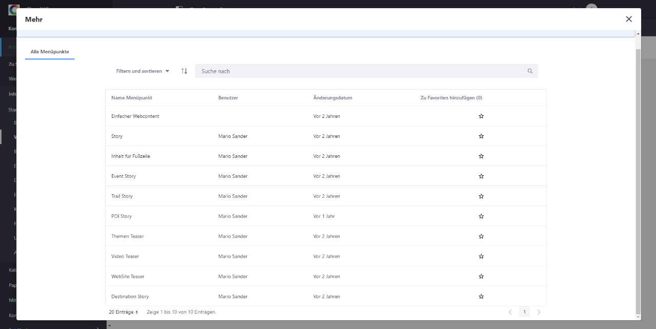The height and width of the screenshot is (329, 656).
Task: Click Zu Favoriten hinzufügen (0) header
Action: [x=451, y=98]
